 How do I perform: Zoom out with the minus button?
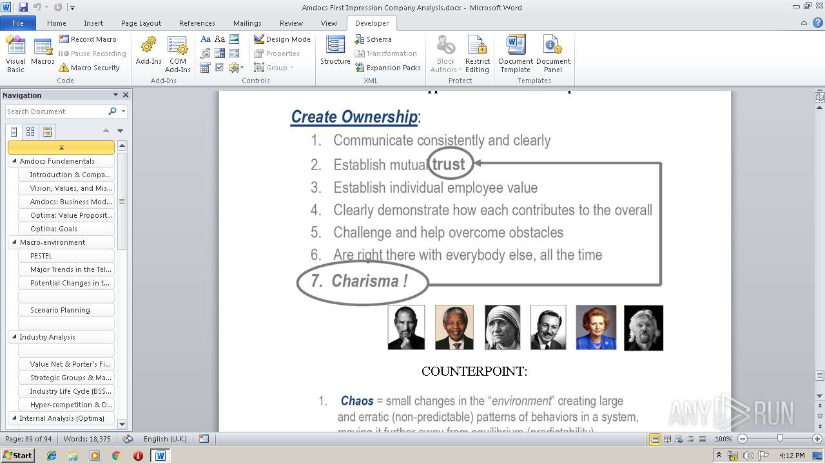(742, 439)
